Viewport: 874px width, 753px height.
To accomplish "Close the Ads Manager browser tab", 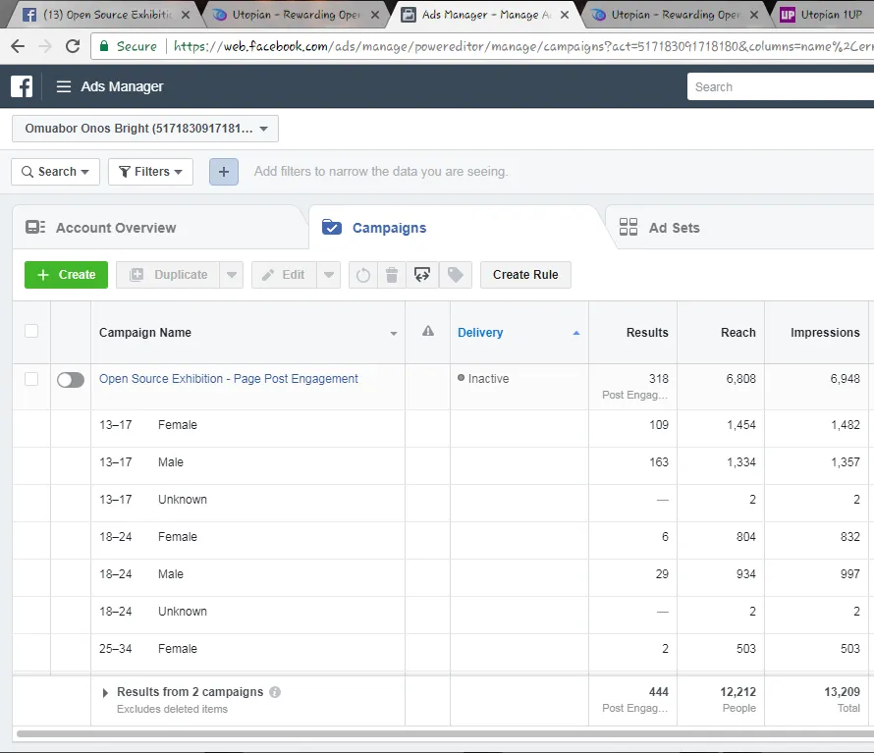I will (565, 15).
